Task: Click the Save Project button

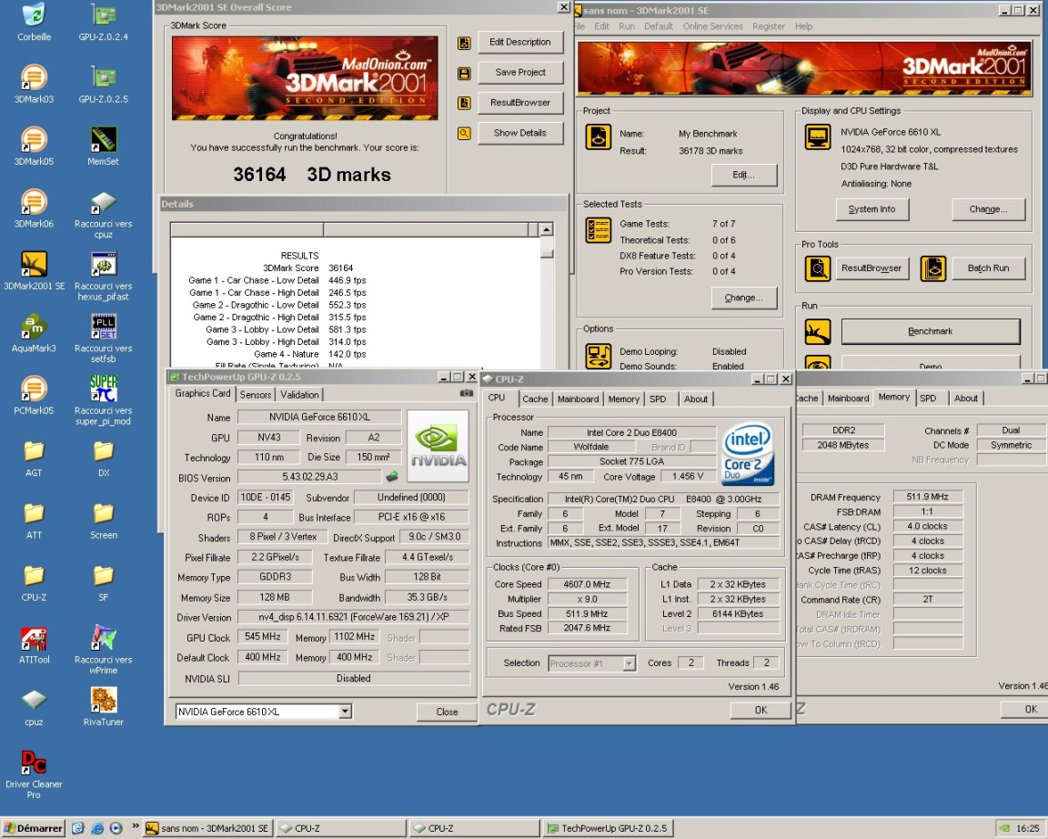Action: tap(520, 72)
